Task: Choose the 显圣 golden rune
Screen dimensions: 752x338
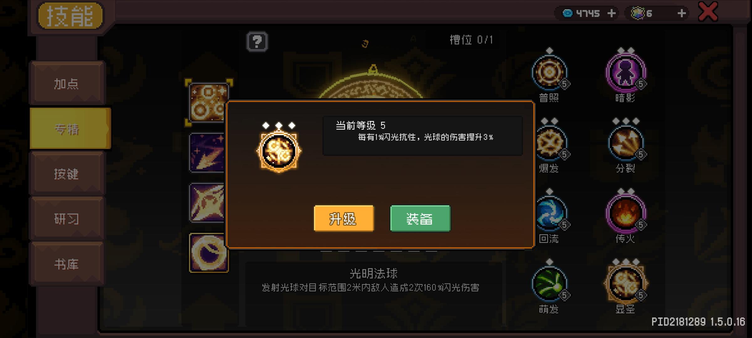Action: point(625,284)
